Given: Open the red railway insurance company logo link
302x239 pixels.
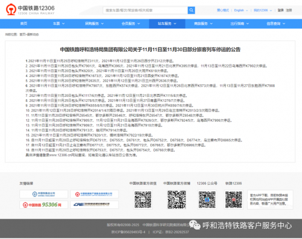Looking at the screenshot, I should coord(94,194).
